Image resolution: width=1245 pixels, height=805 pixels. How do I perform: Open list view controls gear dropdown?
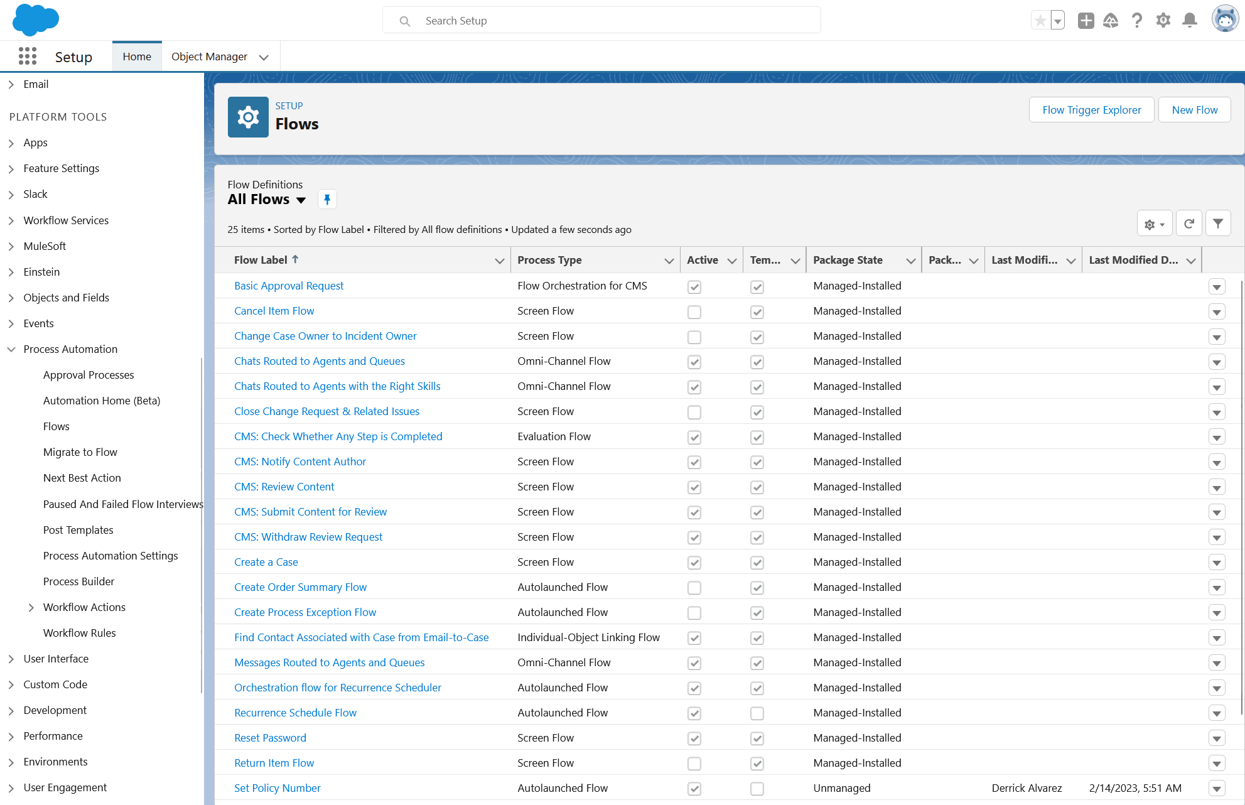(x=1154, y=224)
